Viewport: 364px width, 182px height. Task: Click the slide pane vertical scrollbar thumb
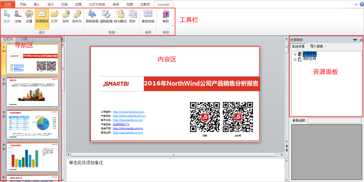pos(63,69)
